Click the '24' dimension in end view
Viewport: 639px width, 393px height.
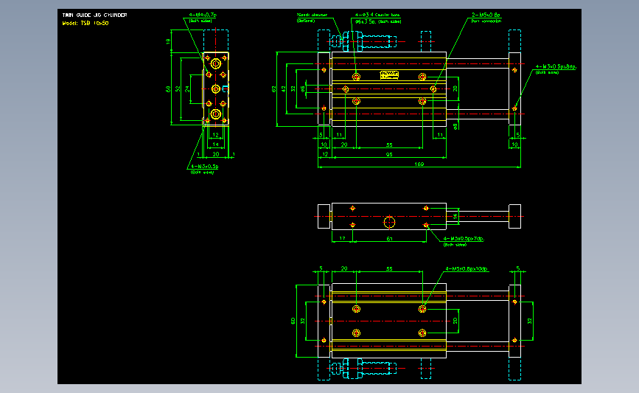point(187,88)
